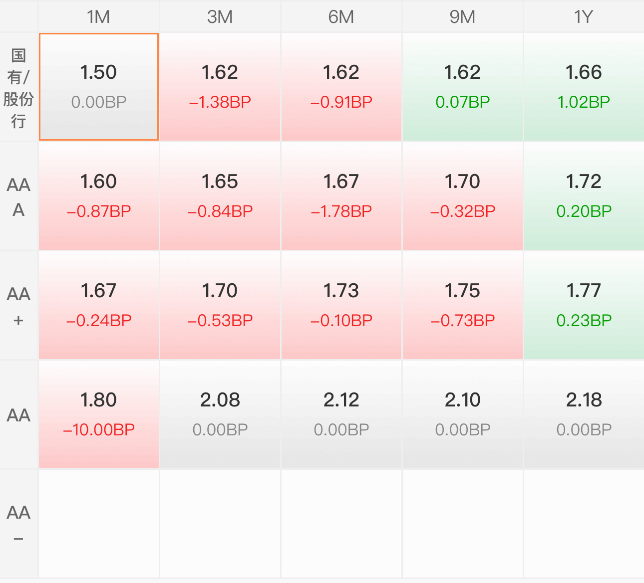Click the AA- row label

18,524
